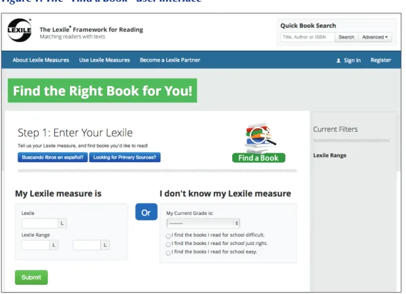Click Looking for Primary Sources button

click(x=125, y=157)
